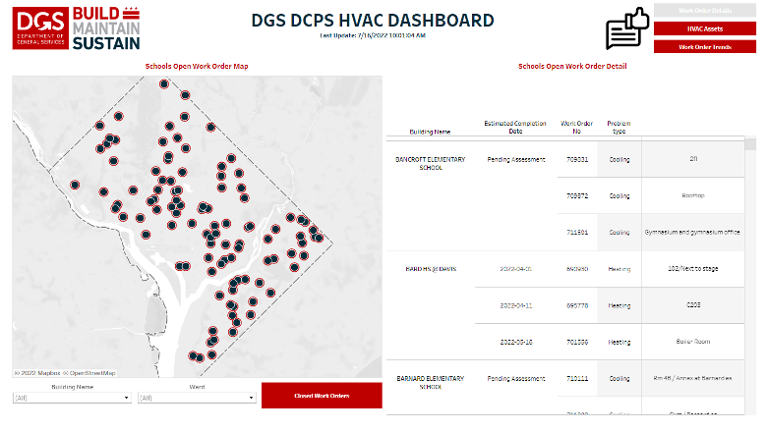Click the Building Name column header

[430, 131]
